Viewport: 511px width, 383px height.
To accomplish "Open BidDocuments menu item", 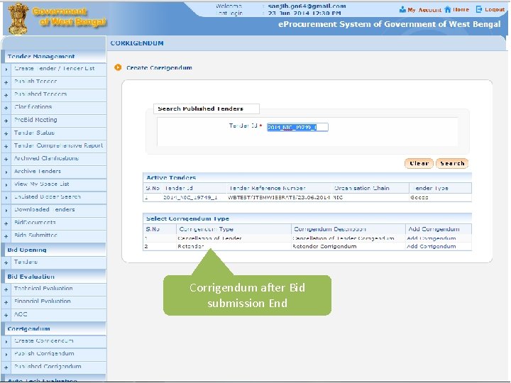I will 35,222.
